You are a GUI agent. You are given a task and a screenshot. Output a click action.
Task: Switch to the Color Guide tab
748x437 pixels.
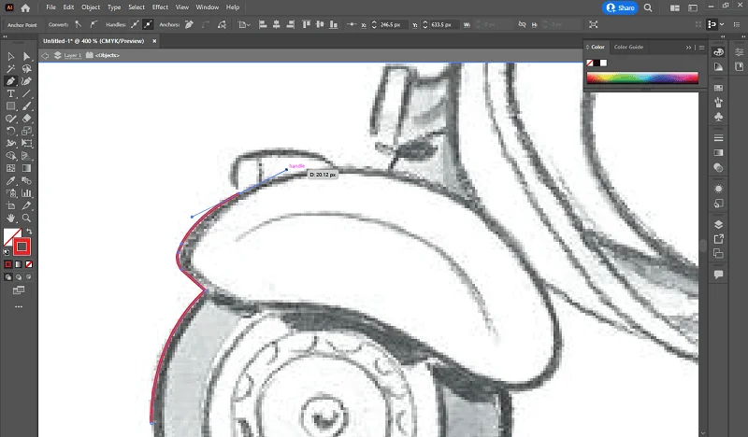[628, 48]
